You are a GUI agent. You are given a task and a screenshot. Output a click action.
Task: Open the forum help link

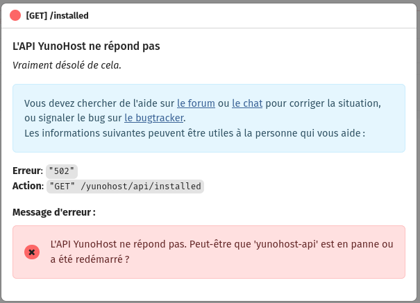[196, 103]
